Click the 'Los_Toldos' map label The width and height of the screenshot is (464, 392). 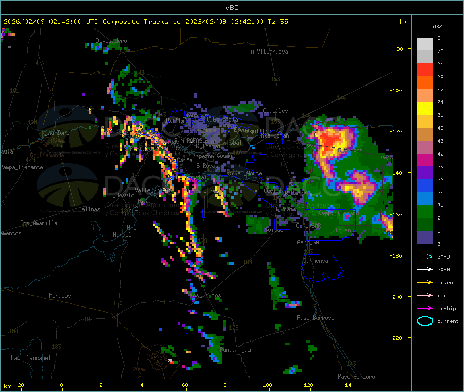pyautogui.click(x=205, y=295)
